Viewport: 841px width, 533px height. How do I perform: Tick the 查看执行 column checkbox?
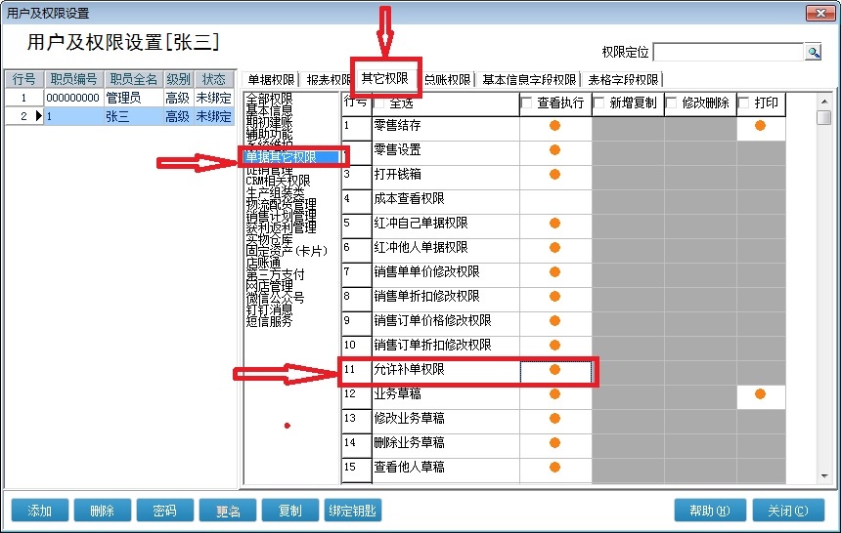528,102
